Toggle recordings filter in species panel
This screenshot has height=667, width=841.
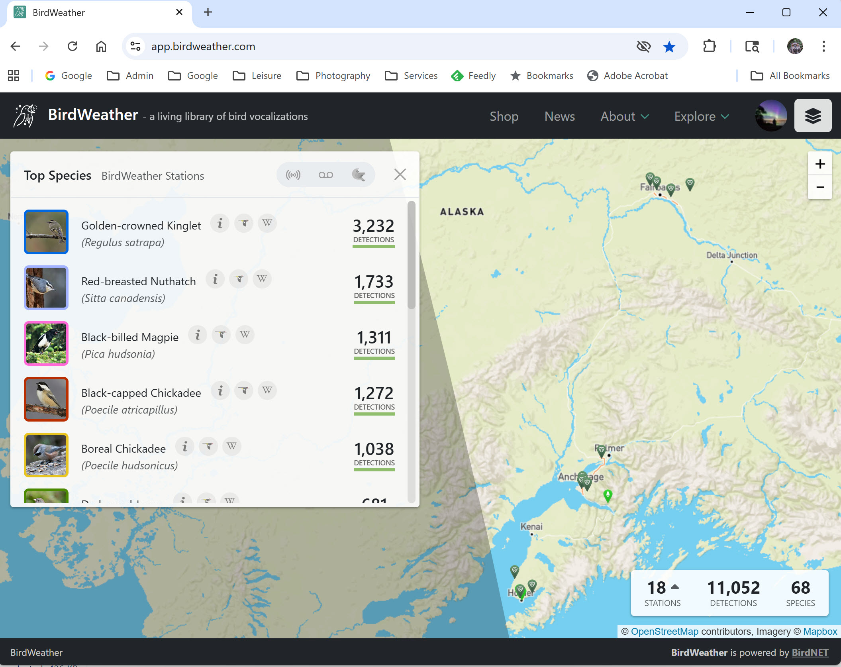[x=325, y=175]
